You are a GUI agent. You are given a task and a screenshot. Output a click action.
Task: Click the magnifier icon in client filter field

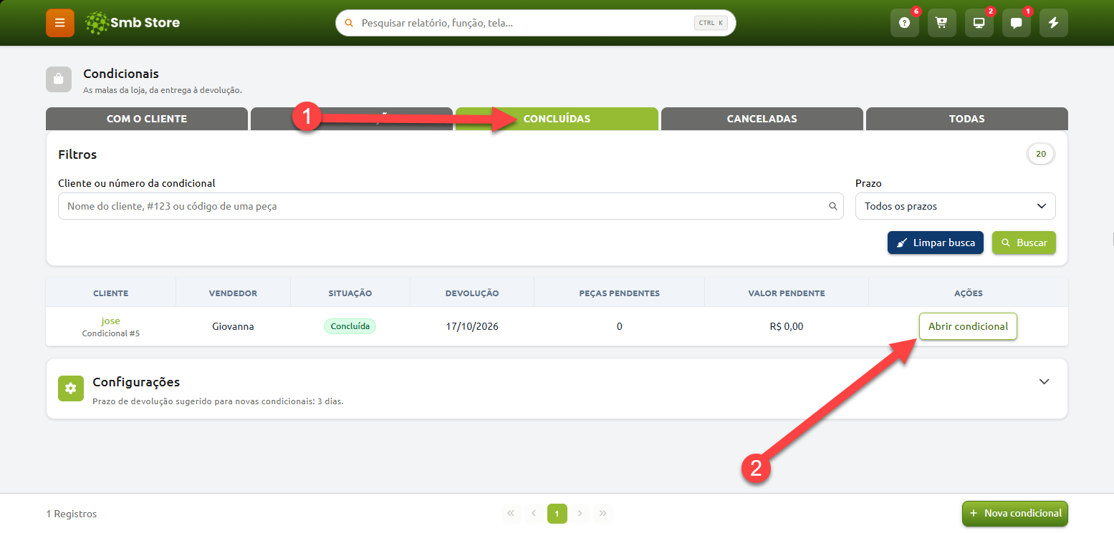point(833,206)
